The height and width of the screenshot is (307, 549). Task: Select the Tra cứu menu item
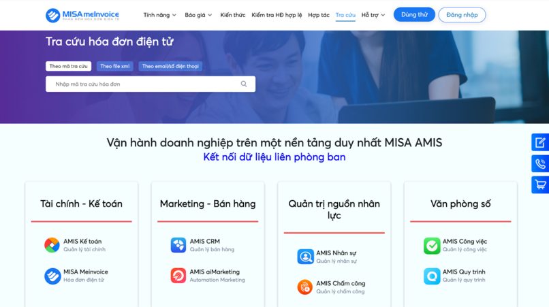[345, 15]
